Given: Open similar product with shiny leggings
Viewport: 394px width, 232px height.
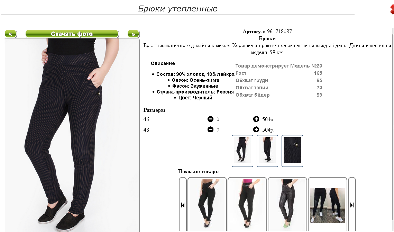Looking at the screenshot, I should point(287,205).
